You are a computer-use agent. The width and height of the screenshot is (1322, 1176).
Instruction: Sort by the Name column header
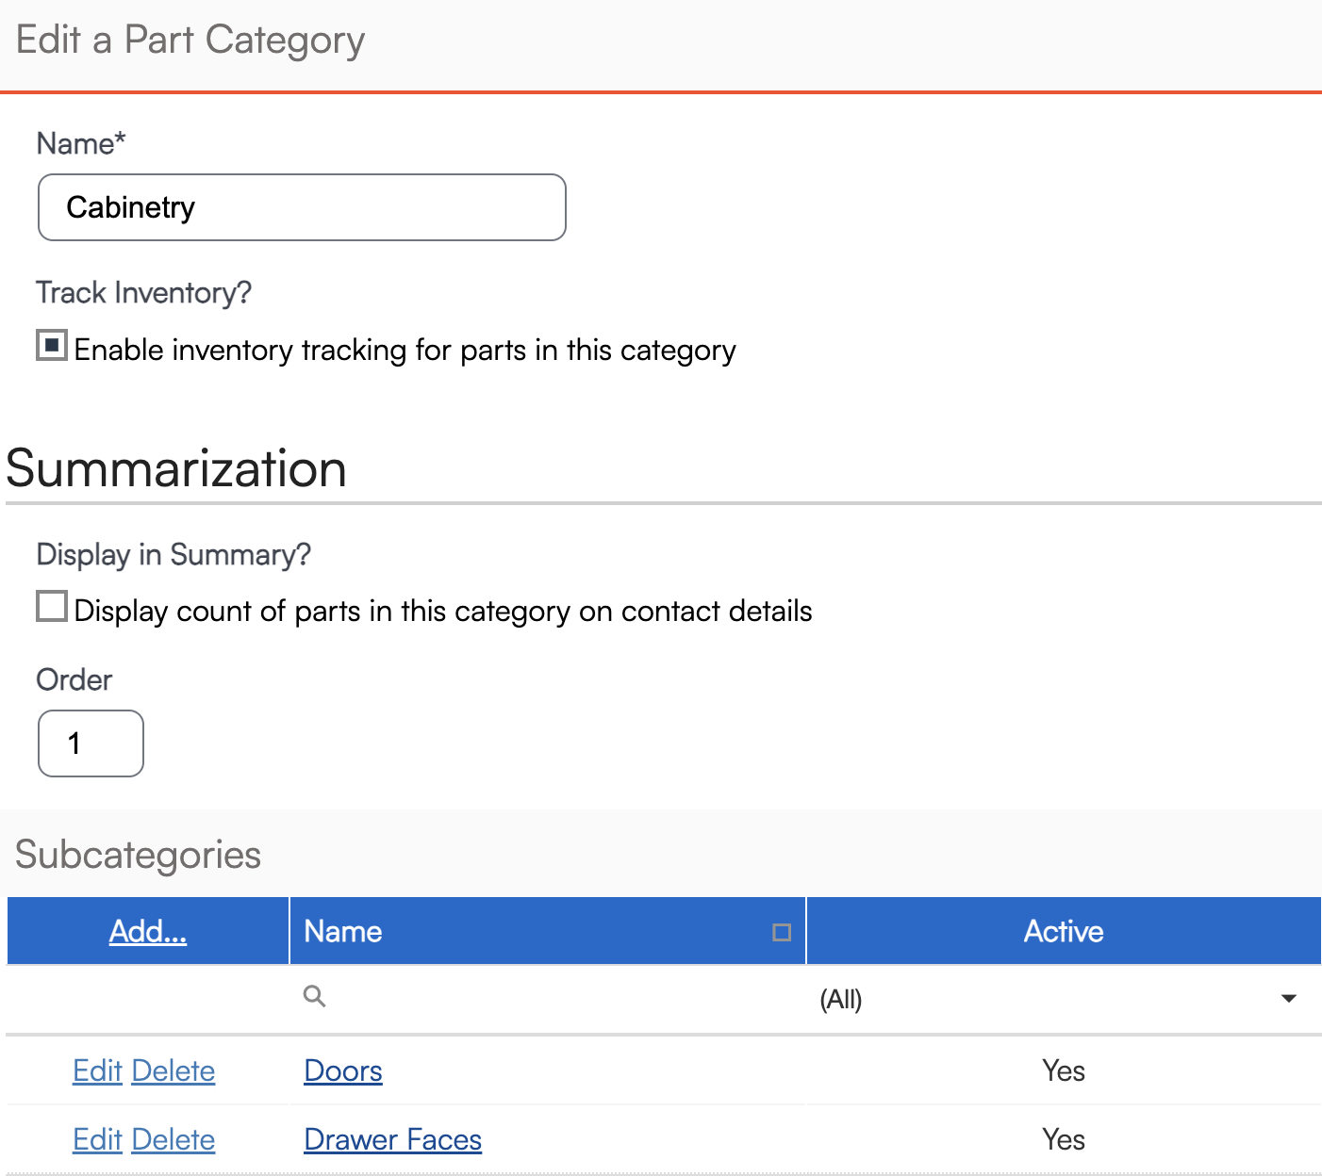(343, 932)
